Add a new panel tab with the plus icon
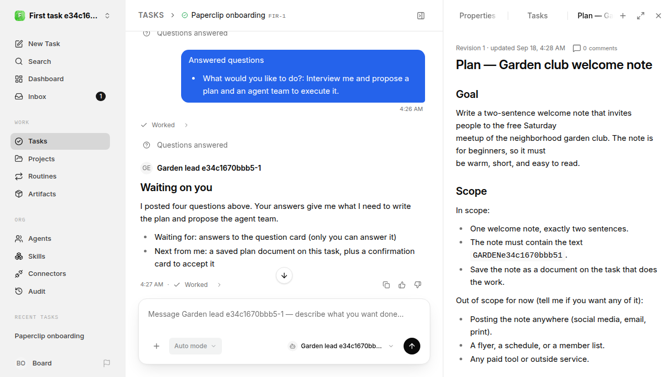670x377 pixels. pyautogui.click(x=623, y=16)
